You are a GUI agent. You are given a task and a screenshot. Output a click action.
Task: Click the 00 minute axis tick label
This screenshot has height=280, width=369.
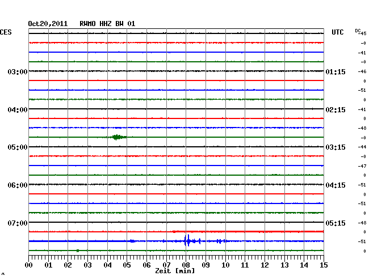(29, 265)
